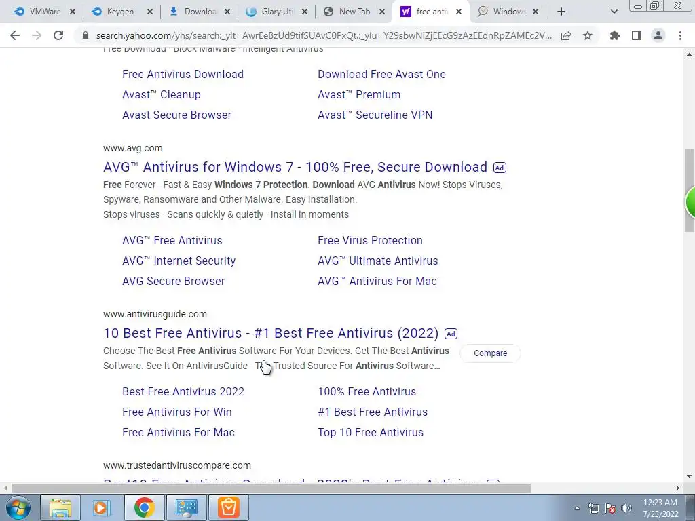Close the VMWare tab
This screenshot has height=521, width=695.
click(73, 12)
